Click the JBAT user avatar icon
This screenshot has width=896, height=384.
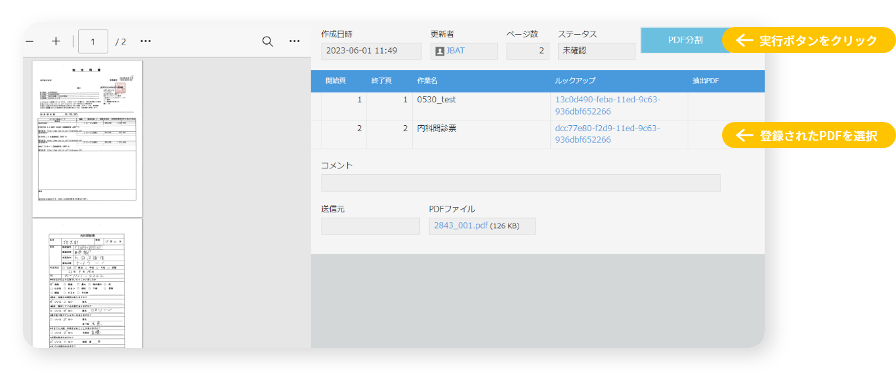(440, 51)
